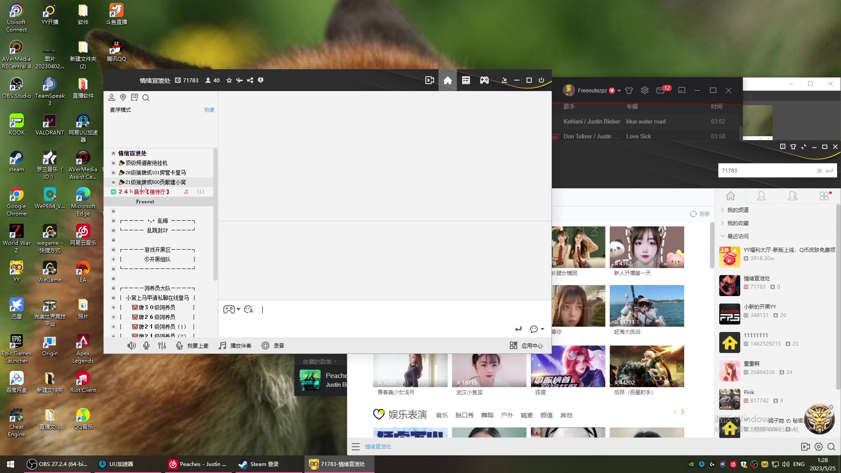Mute the microphone using mic icon
Image resolution: width=841 pixels, height=473 pixels.
click(146, 346)
